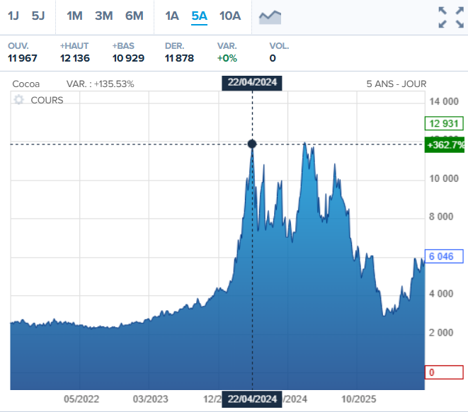Click the 10 000 price axis label
Image resolution: width=468 pixels, height=412 pixels.
pyautogui.click(x=444, y=178)
